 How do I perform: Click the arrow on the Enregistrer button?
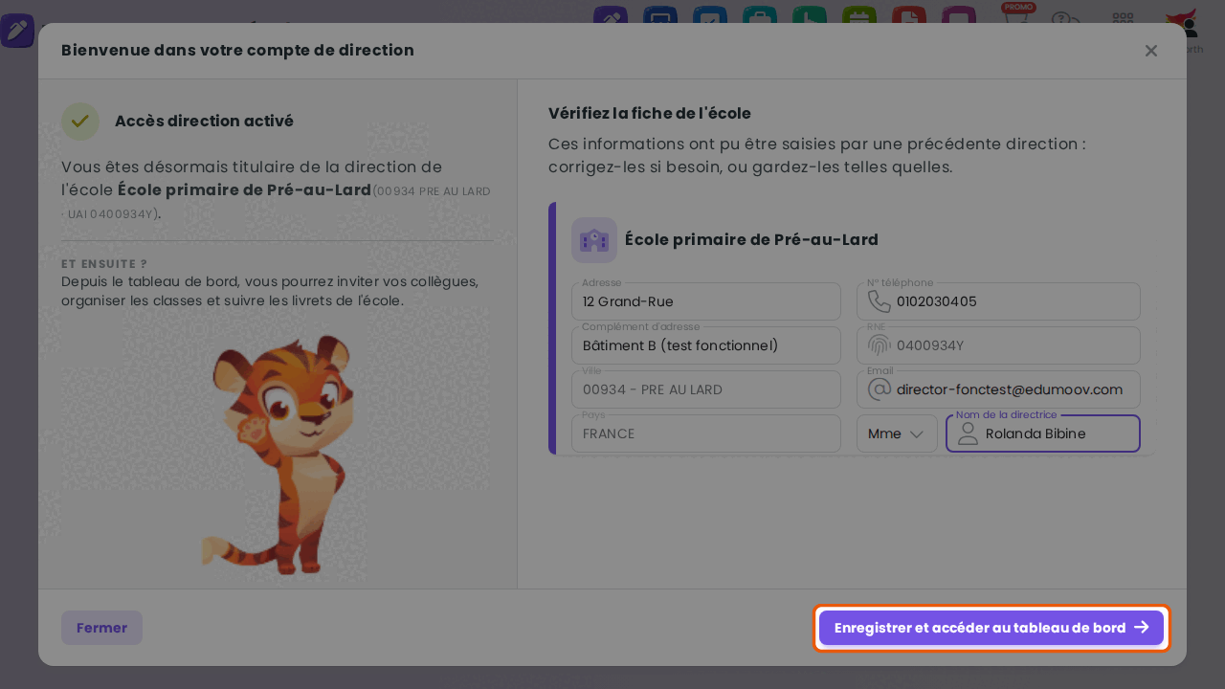pyautogui.click(x=1142, y=627)
